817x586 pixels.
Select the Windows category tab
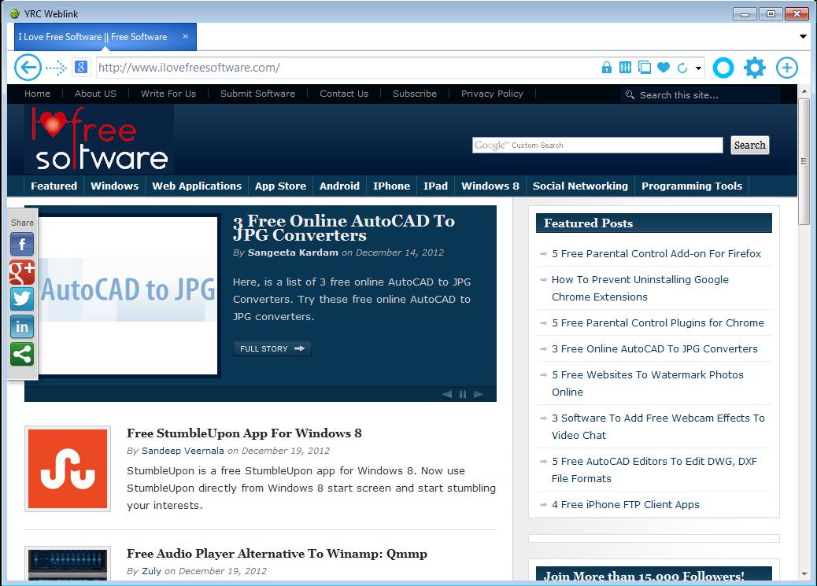(115, 186)
